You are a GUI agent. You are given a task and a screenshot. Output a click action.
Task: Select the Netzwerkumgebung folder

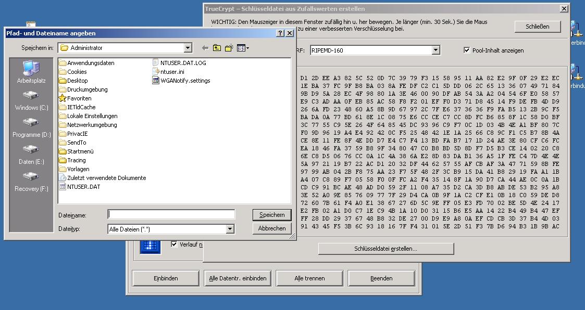[x=88, y=125]
